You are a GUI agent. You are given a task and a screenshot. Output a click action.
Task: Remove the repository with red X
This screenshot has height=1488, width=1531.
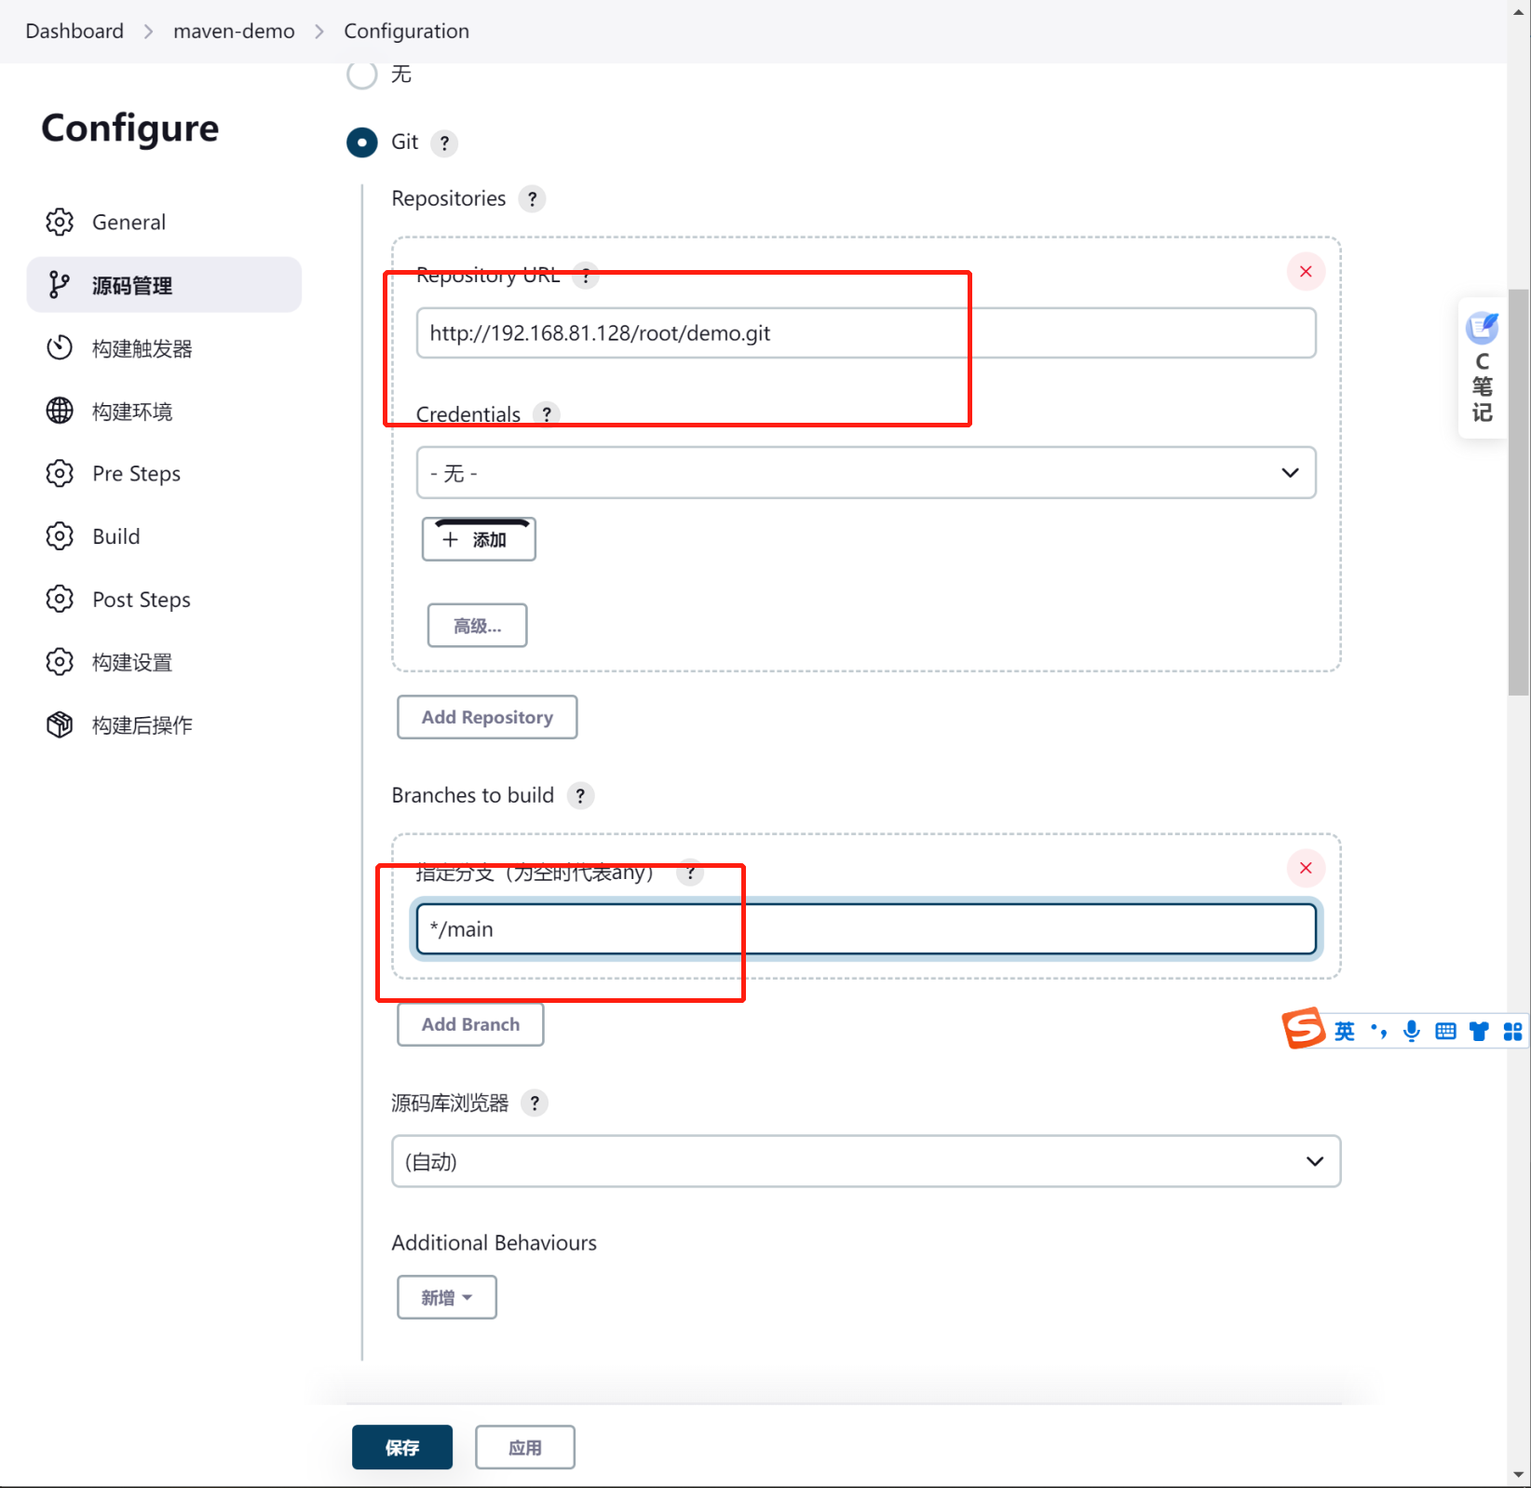(1306, 272)
